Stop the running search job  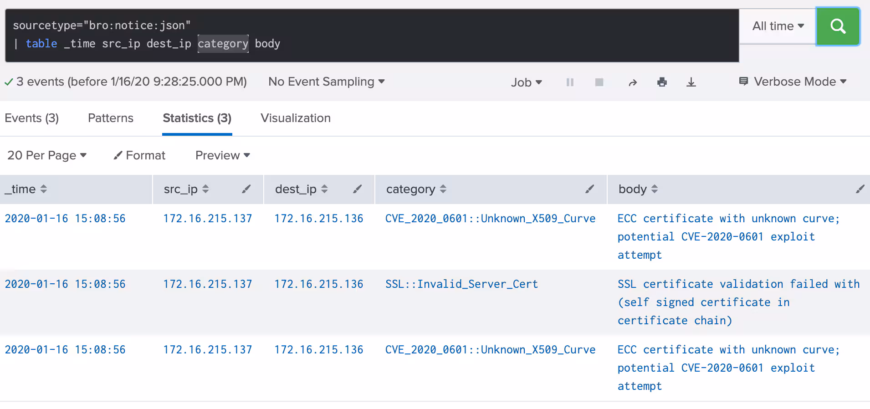point(599,82)
